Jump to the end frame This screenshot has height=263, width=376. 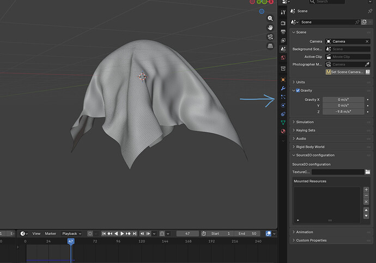tap(135, 234)
